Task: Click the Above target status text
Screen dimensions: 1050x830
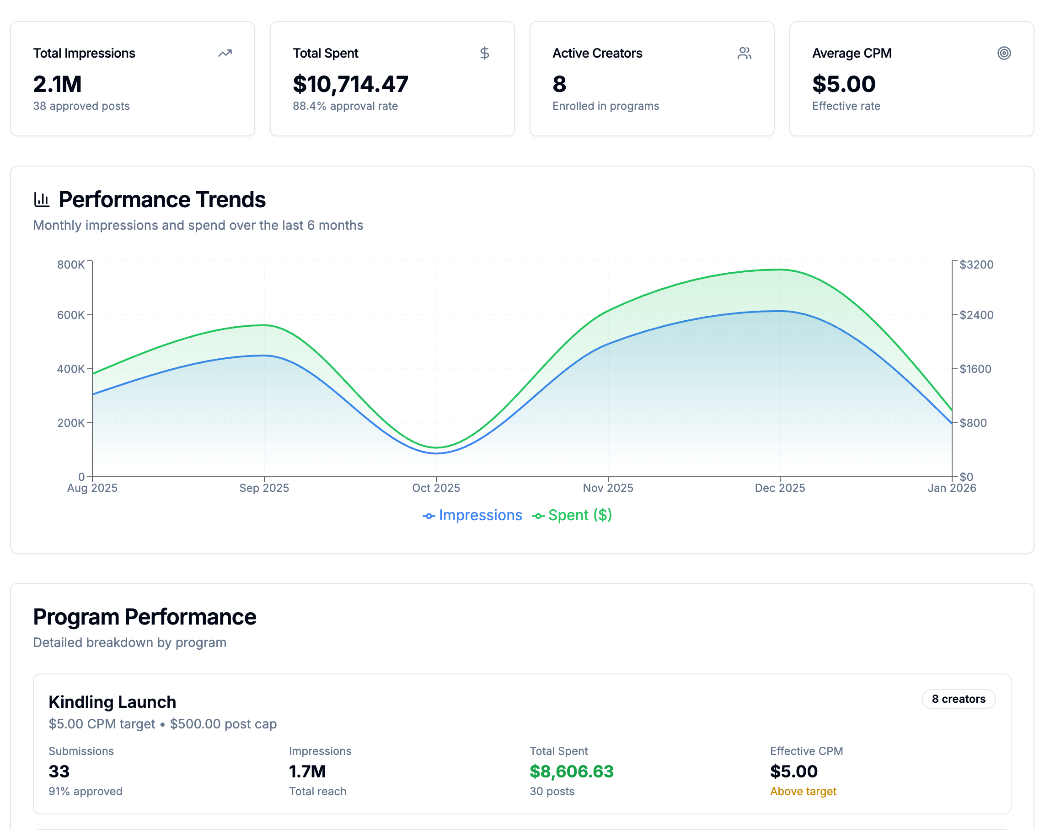Action: pos(803,791)
